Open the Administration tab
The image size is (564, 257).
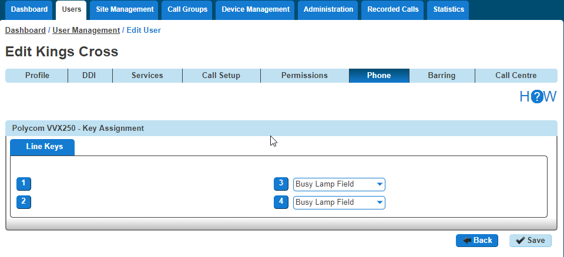tap(328, 10)
